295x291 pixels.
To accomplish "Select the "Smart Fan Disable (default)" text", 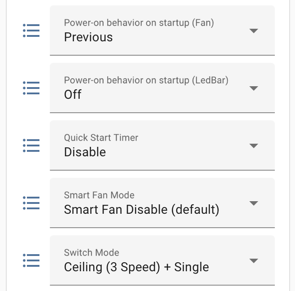I will click(141, 210).
